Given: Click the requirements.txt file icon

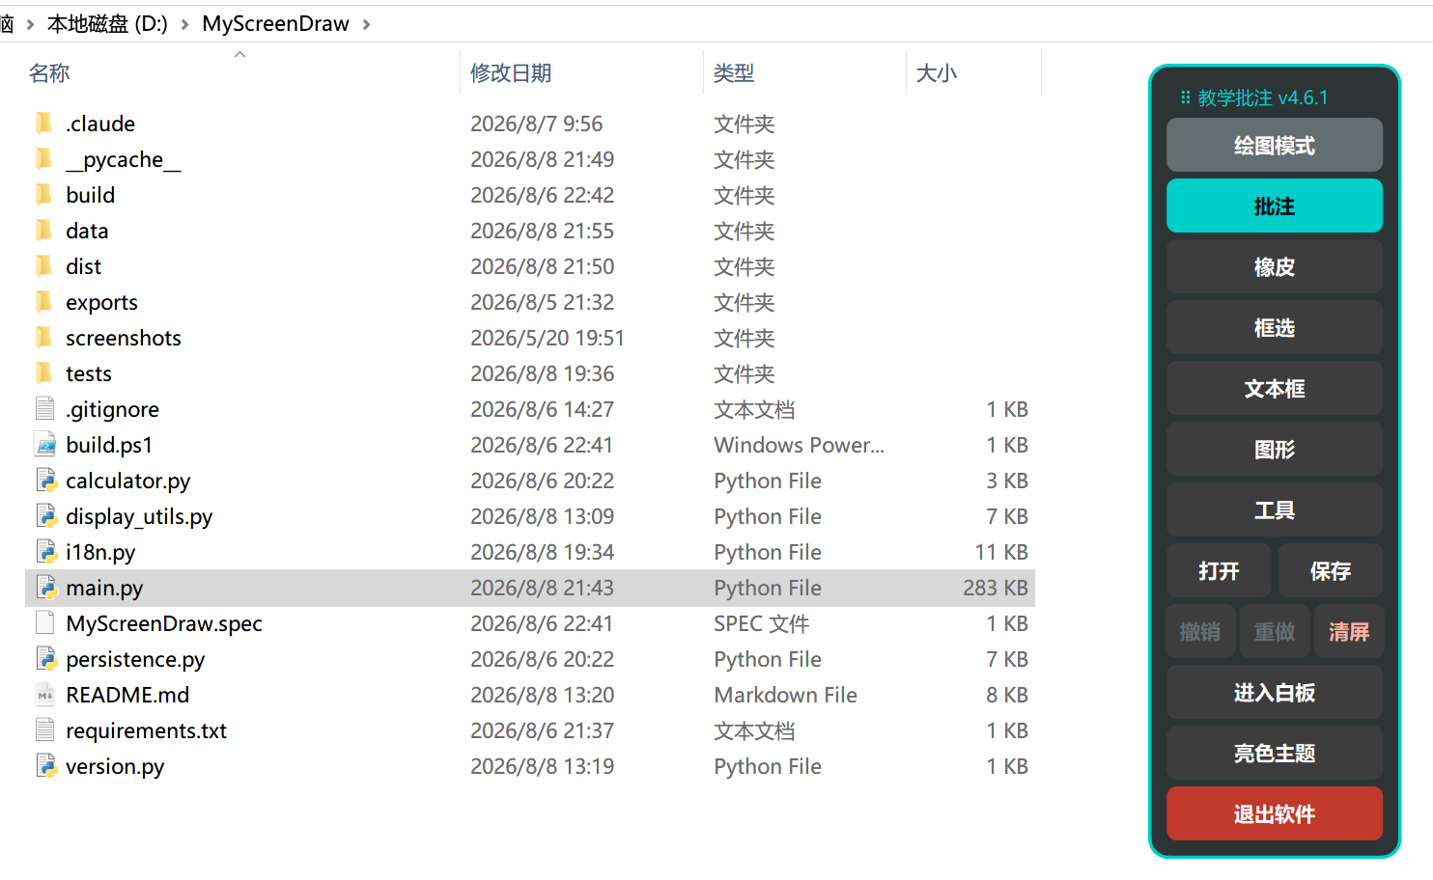Looking at the screenshot, I should click(x=44, y=729).
